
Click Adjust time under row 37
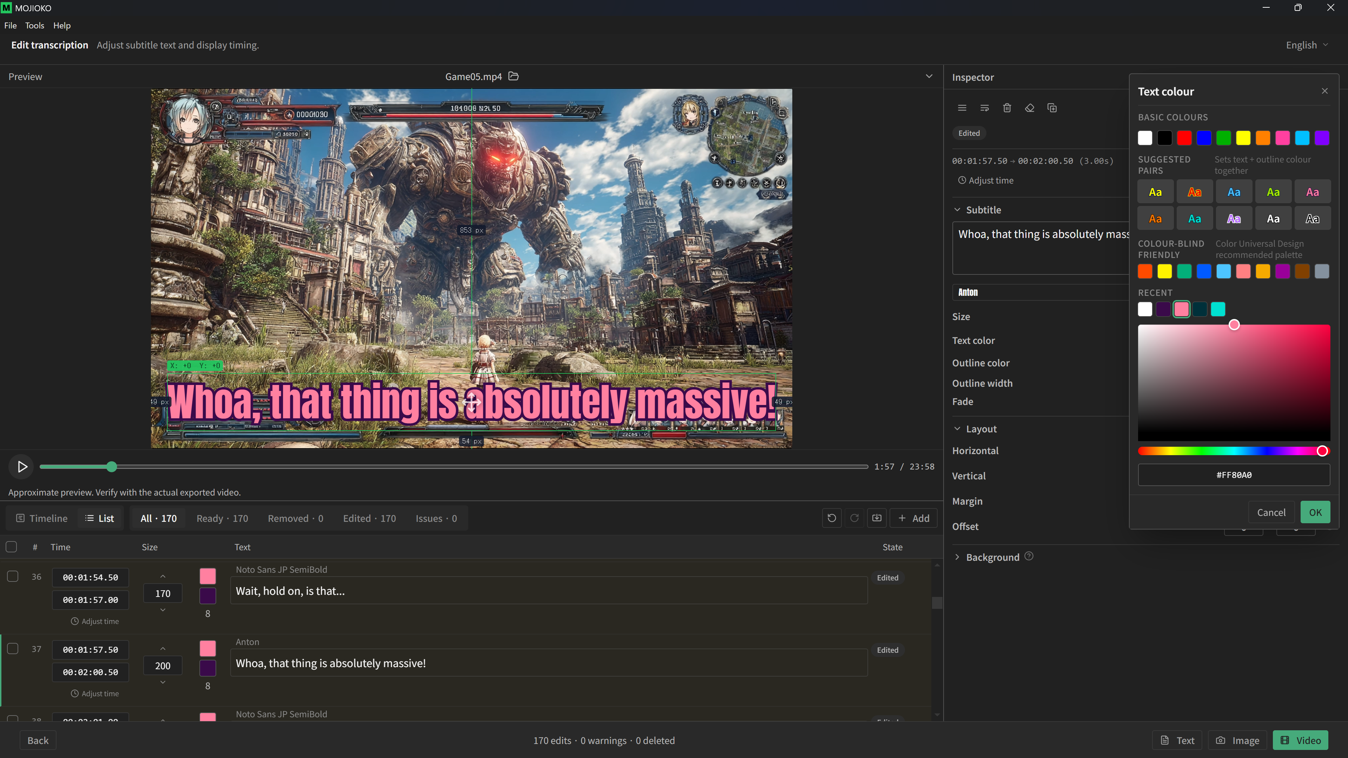pos(95,693)
